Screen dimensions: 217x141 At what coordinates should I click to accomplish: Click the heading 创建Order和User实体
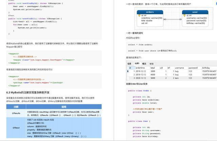pos(137,84)
